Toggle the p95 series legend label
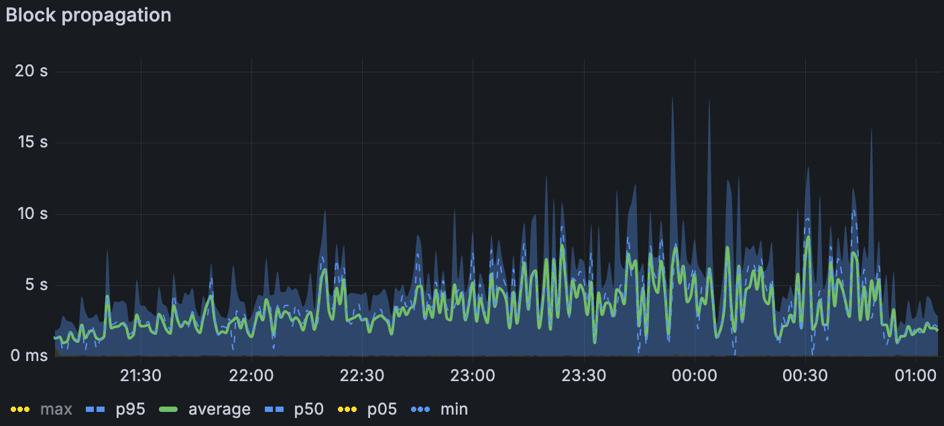 130,409
